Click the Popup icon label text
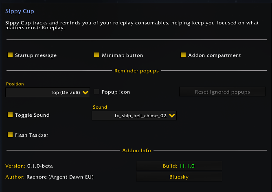The height and width of the screenshot is (192, 272). [116, 92]
